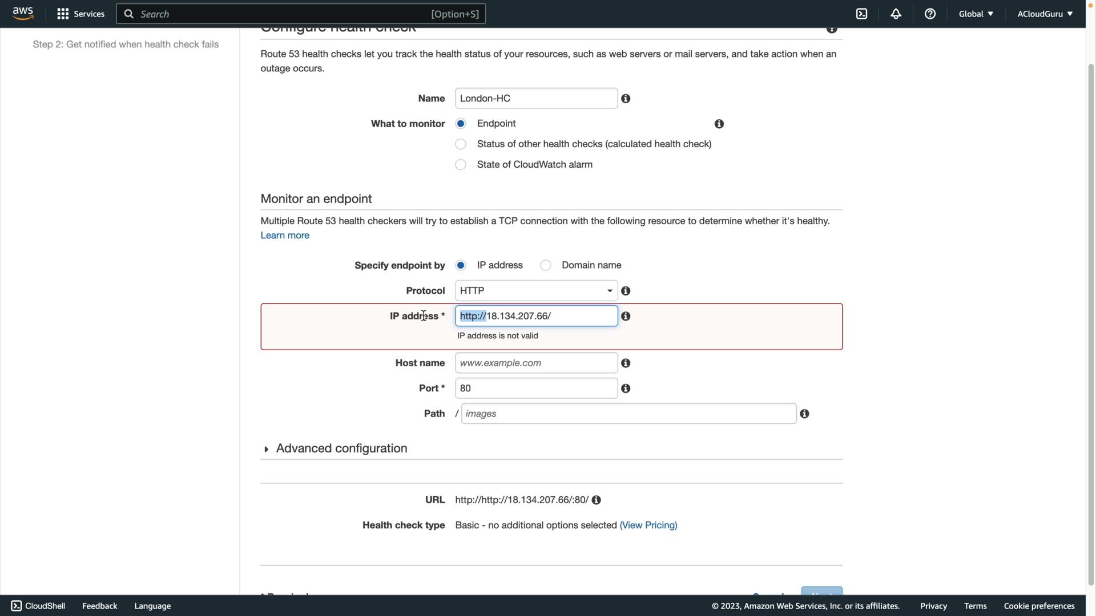This screenshot has height=616, width=1096.
Task: Open the Protocol HTTP dropdown
Action: pos(536,291)
